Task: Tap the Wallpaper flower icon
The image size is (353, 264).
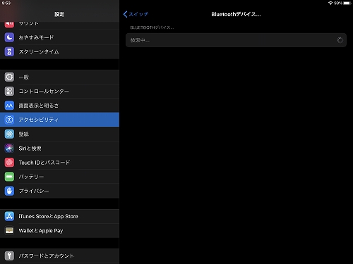Action: coord(9,134)
